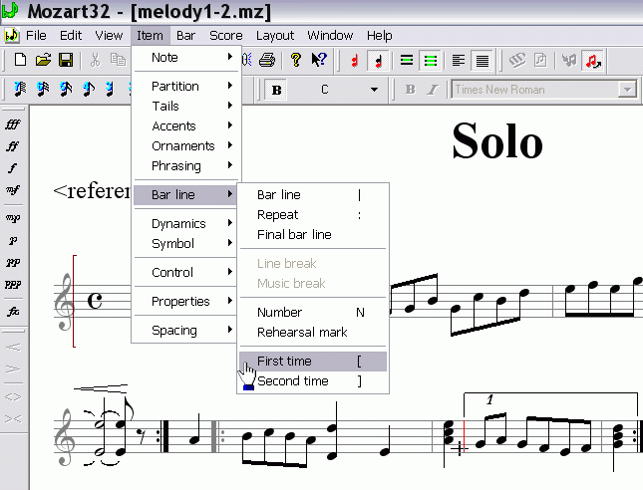
Task: Toggle the red stem-down note icon
Action: pos(378,61)
